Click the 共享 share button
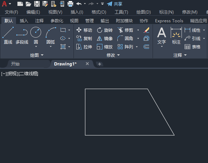208x163 pixels. [115, 4]
